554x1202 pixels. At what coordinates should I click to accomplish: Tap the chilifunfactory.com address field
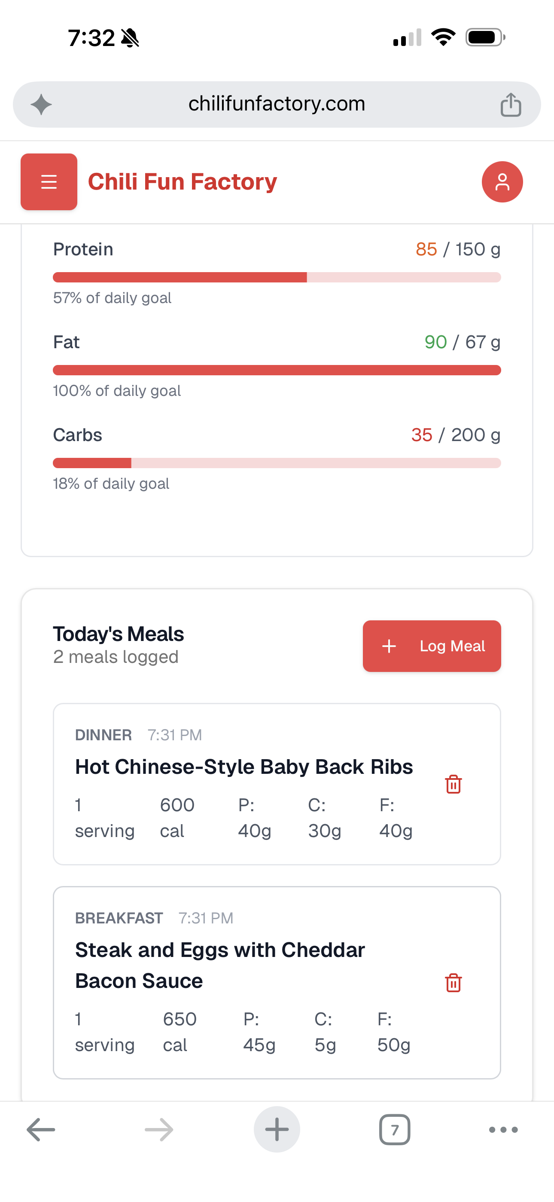pos(277,104)
